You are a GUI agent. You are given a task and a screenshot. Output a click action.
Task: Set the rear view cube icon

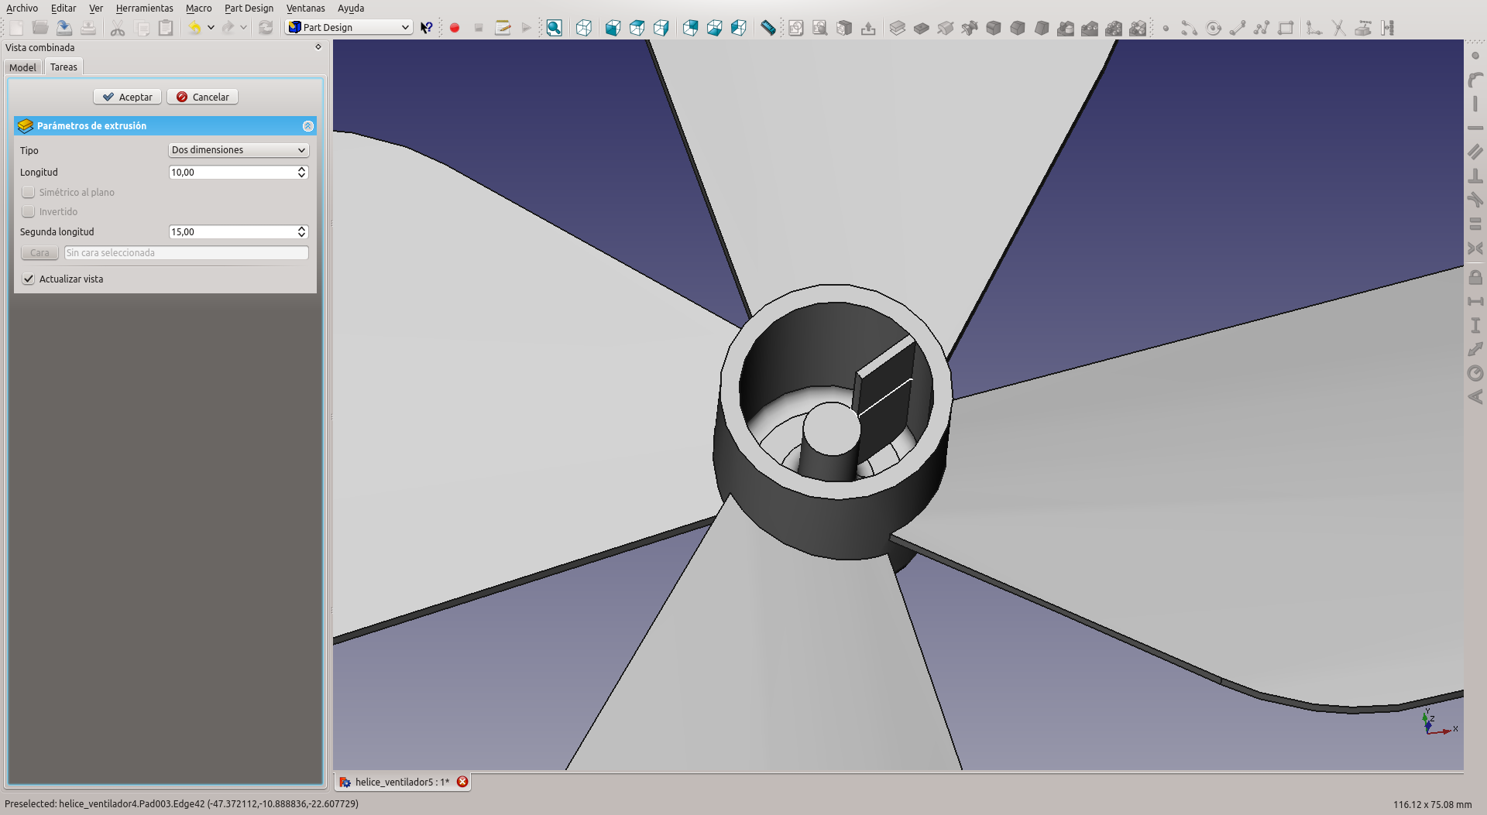point(690,28)
